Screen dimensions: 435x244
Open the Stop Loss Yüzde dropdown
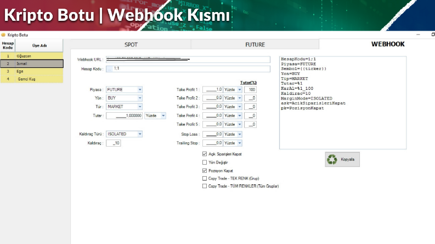240,134
